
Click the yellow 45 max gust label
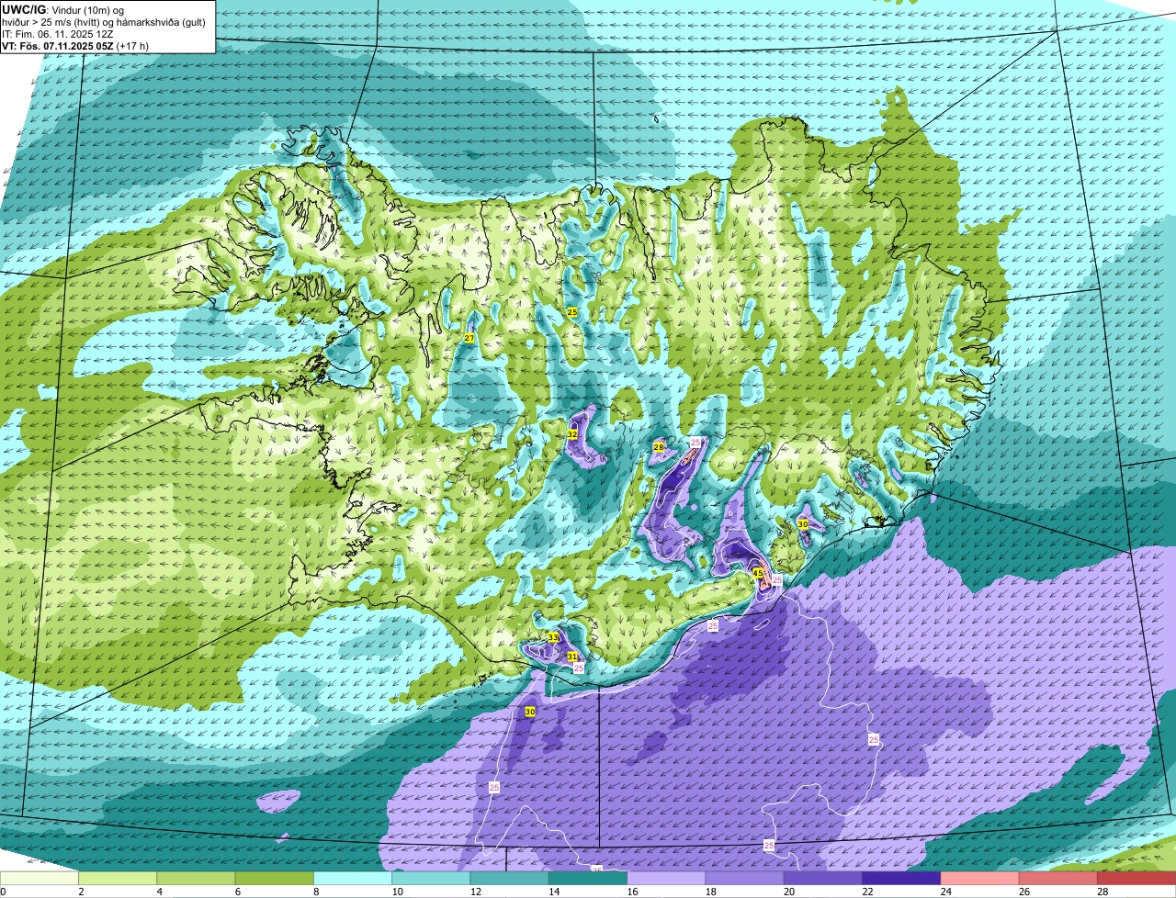(758, 573)
